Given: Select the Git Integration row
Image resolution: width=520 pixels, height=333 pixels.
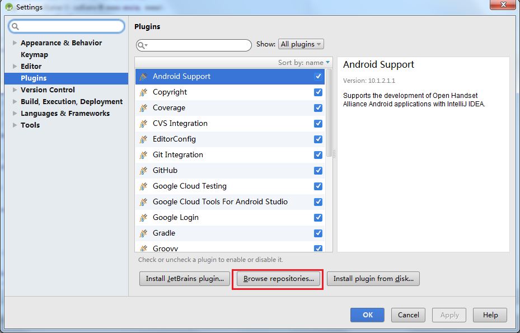Looking at the screenshot, I should 230,155.
